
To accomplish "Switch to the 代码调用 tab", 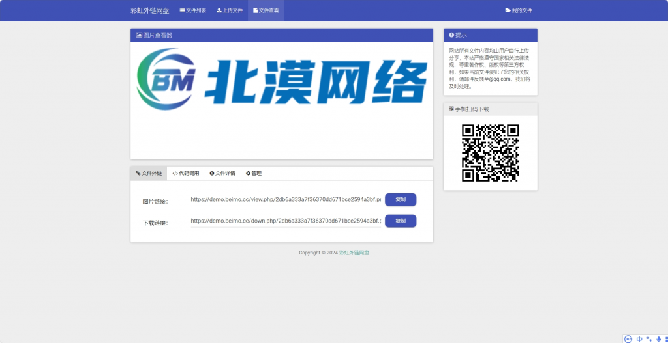I will [x=186, y=173].
